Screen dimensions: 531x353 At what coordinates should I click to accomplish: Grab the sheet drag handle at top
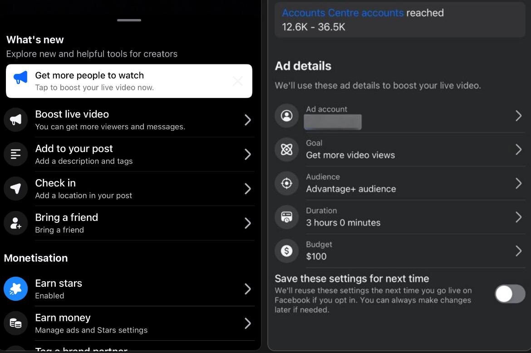click(x=129, y=20)
